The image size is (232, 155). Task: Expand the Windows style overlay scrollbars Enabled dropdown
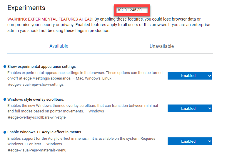click(189, 109)
